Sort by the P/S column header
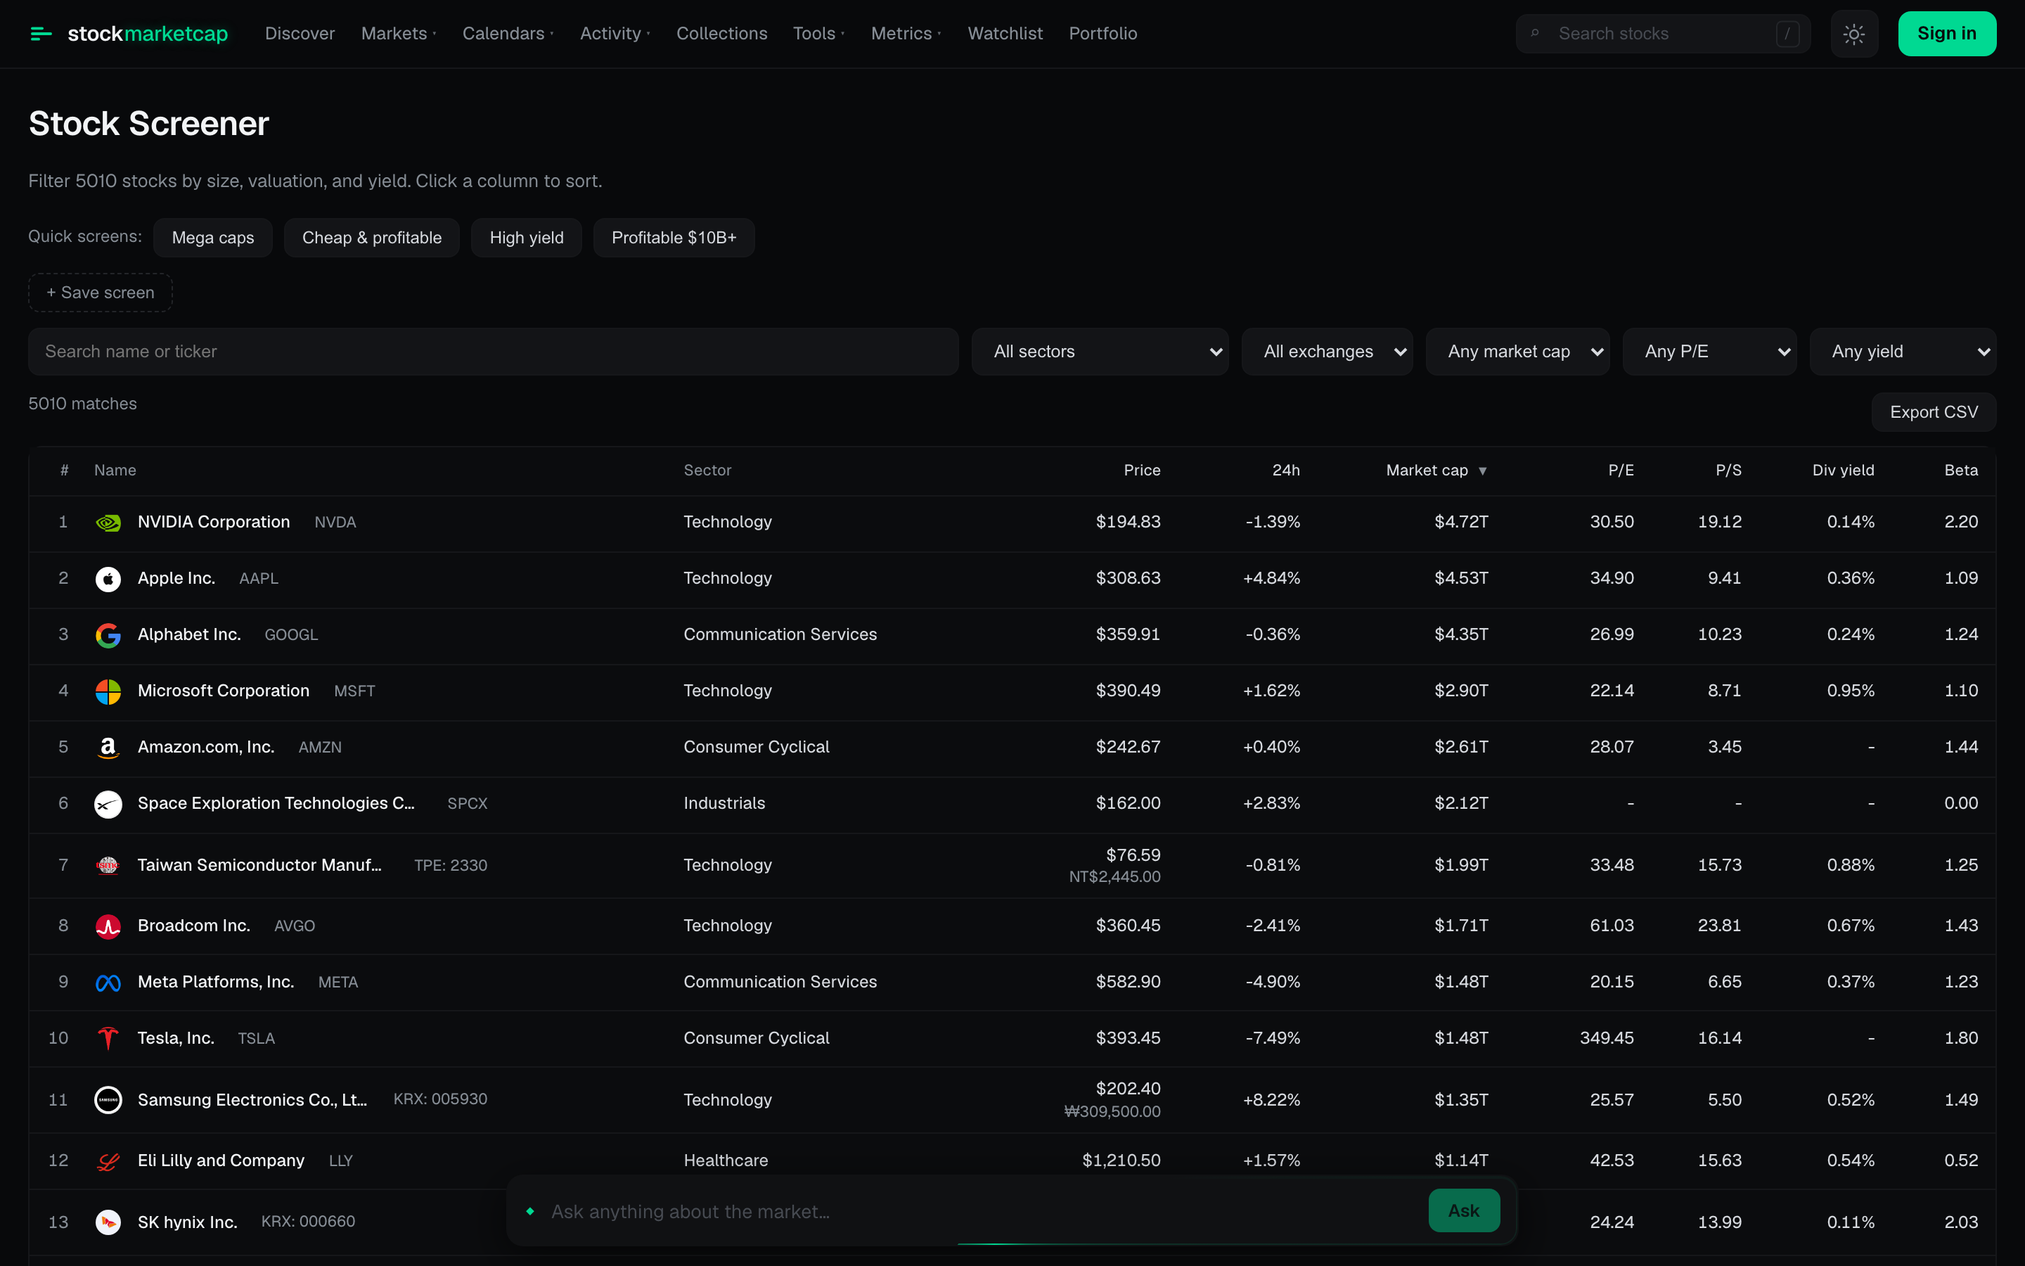The width and height of the screenshot is (2025, 1266). click(x=1728, y=471)
